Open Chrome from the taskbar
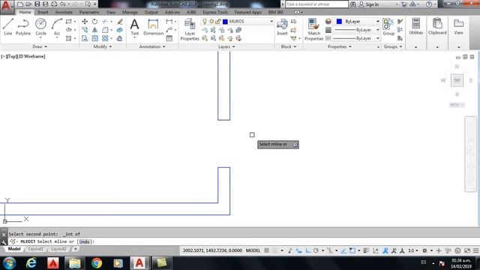 point(97,263)
